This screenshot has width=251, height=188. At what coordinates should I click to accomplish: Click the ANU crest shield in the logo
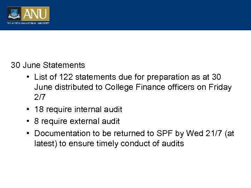(x=14, y=14)
